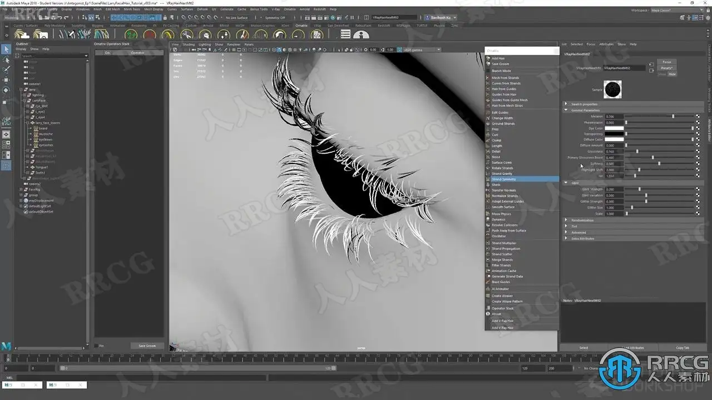Click the first hair-groom icon on Ornatrix shelf

[22, 34]
